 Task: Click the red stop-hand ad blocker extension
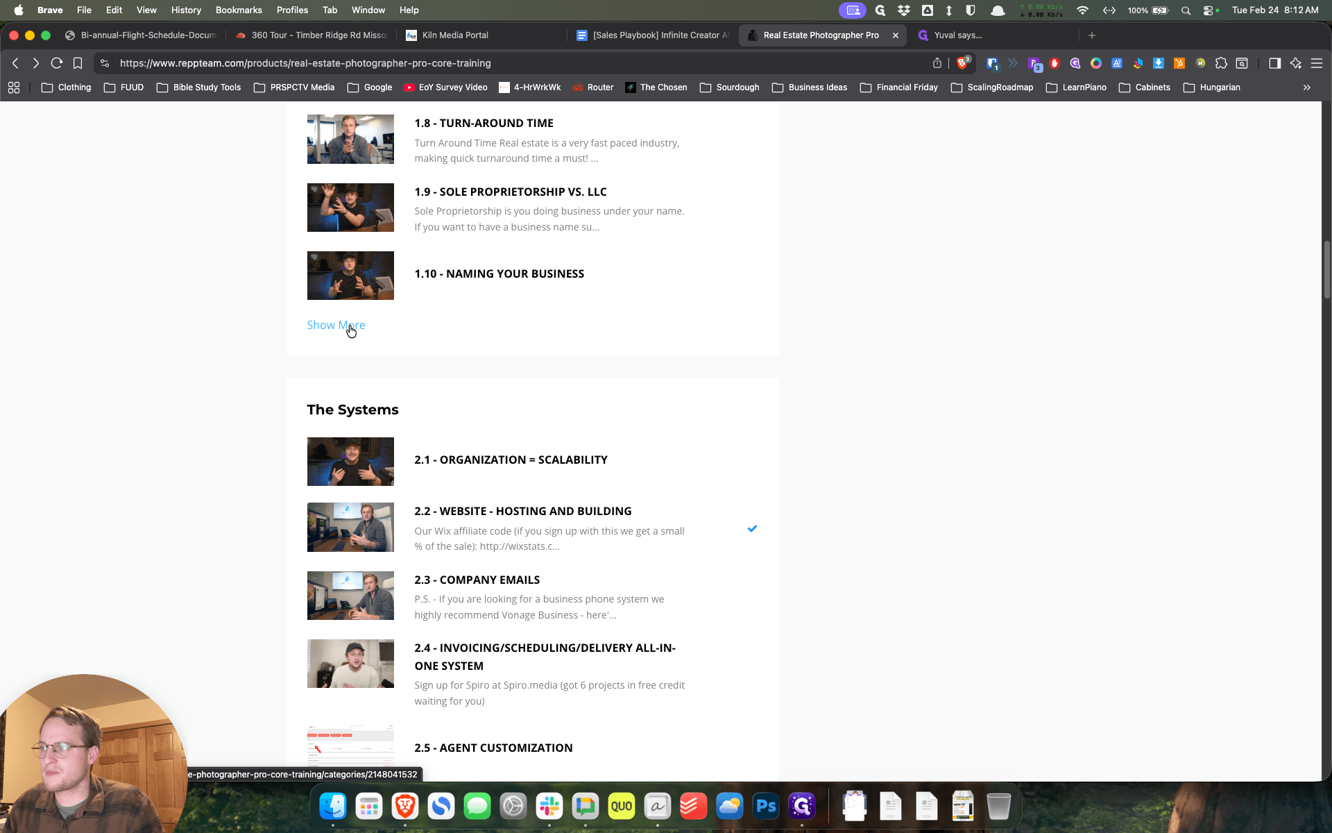(x=1054, y=63)
